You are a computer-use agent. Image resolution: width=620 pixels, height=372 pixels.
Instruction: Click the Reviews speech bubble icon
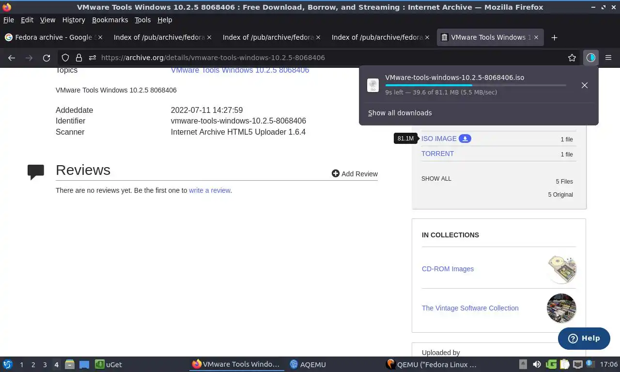pyautogui.click(x=36, y=172)
